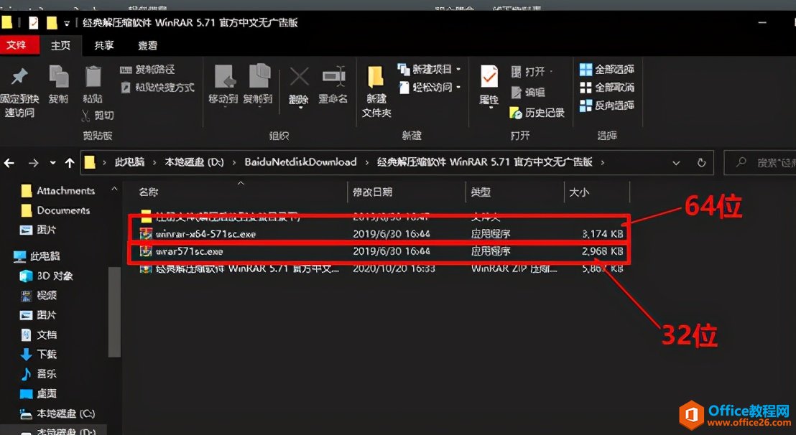Click Local Disk (D:) breadcrumb
This screenshot has width=796, height=435.
[194, 162]
